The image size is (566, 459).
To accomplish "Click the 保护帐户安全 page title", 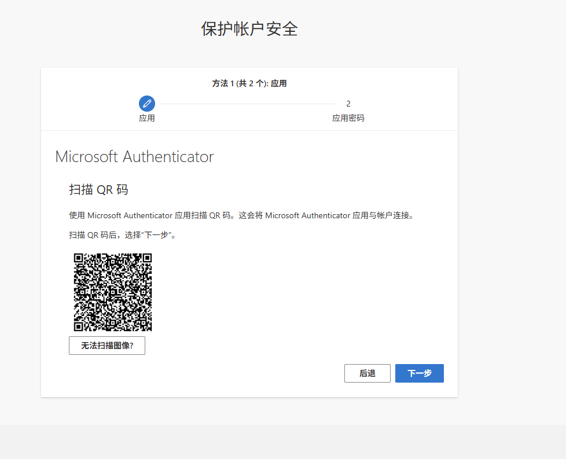I will 249,28.
